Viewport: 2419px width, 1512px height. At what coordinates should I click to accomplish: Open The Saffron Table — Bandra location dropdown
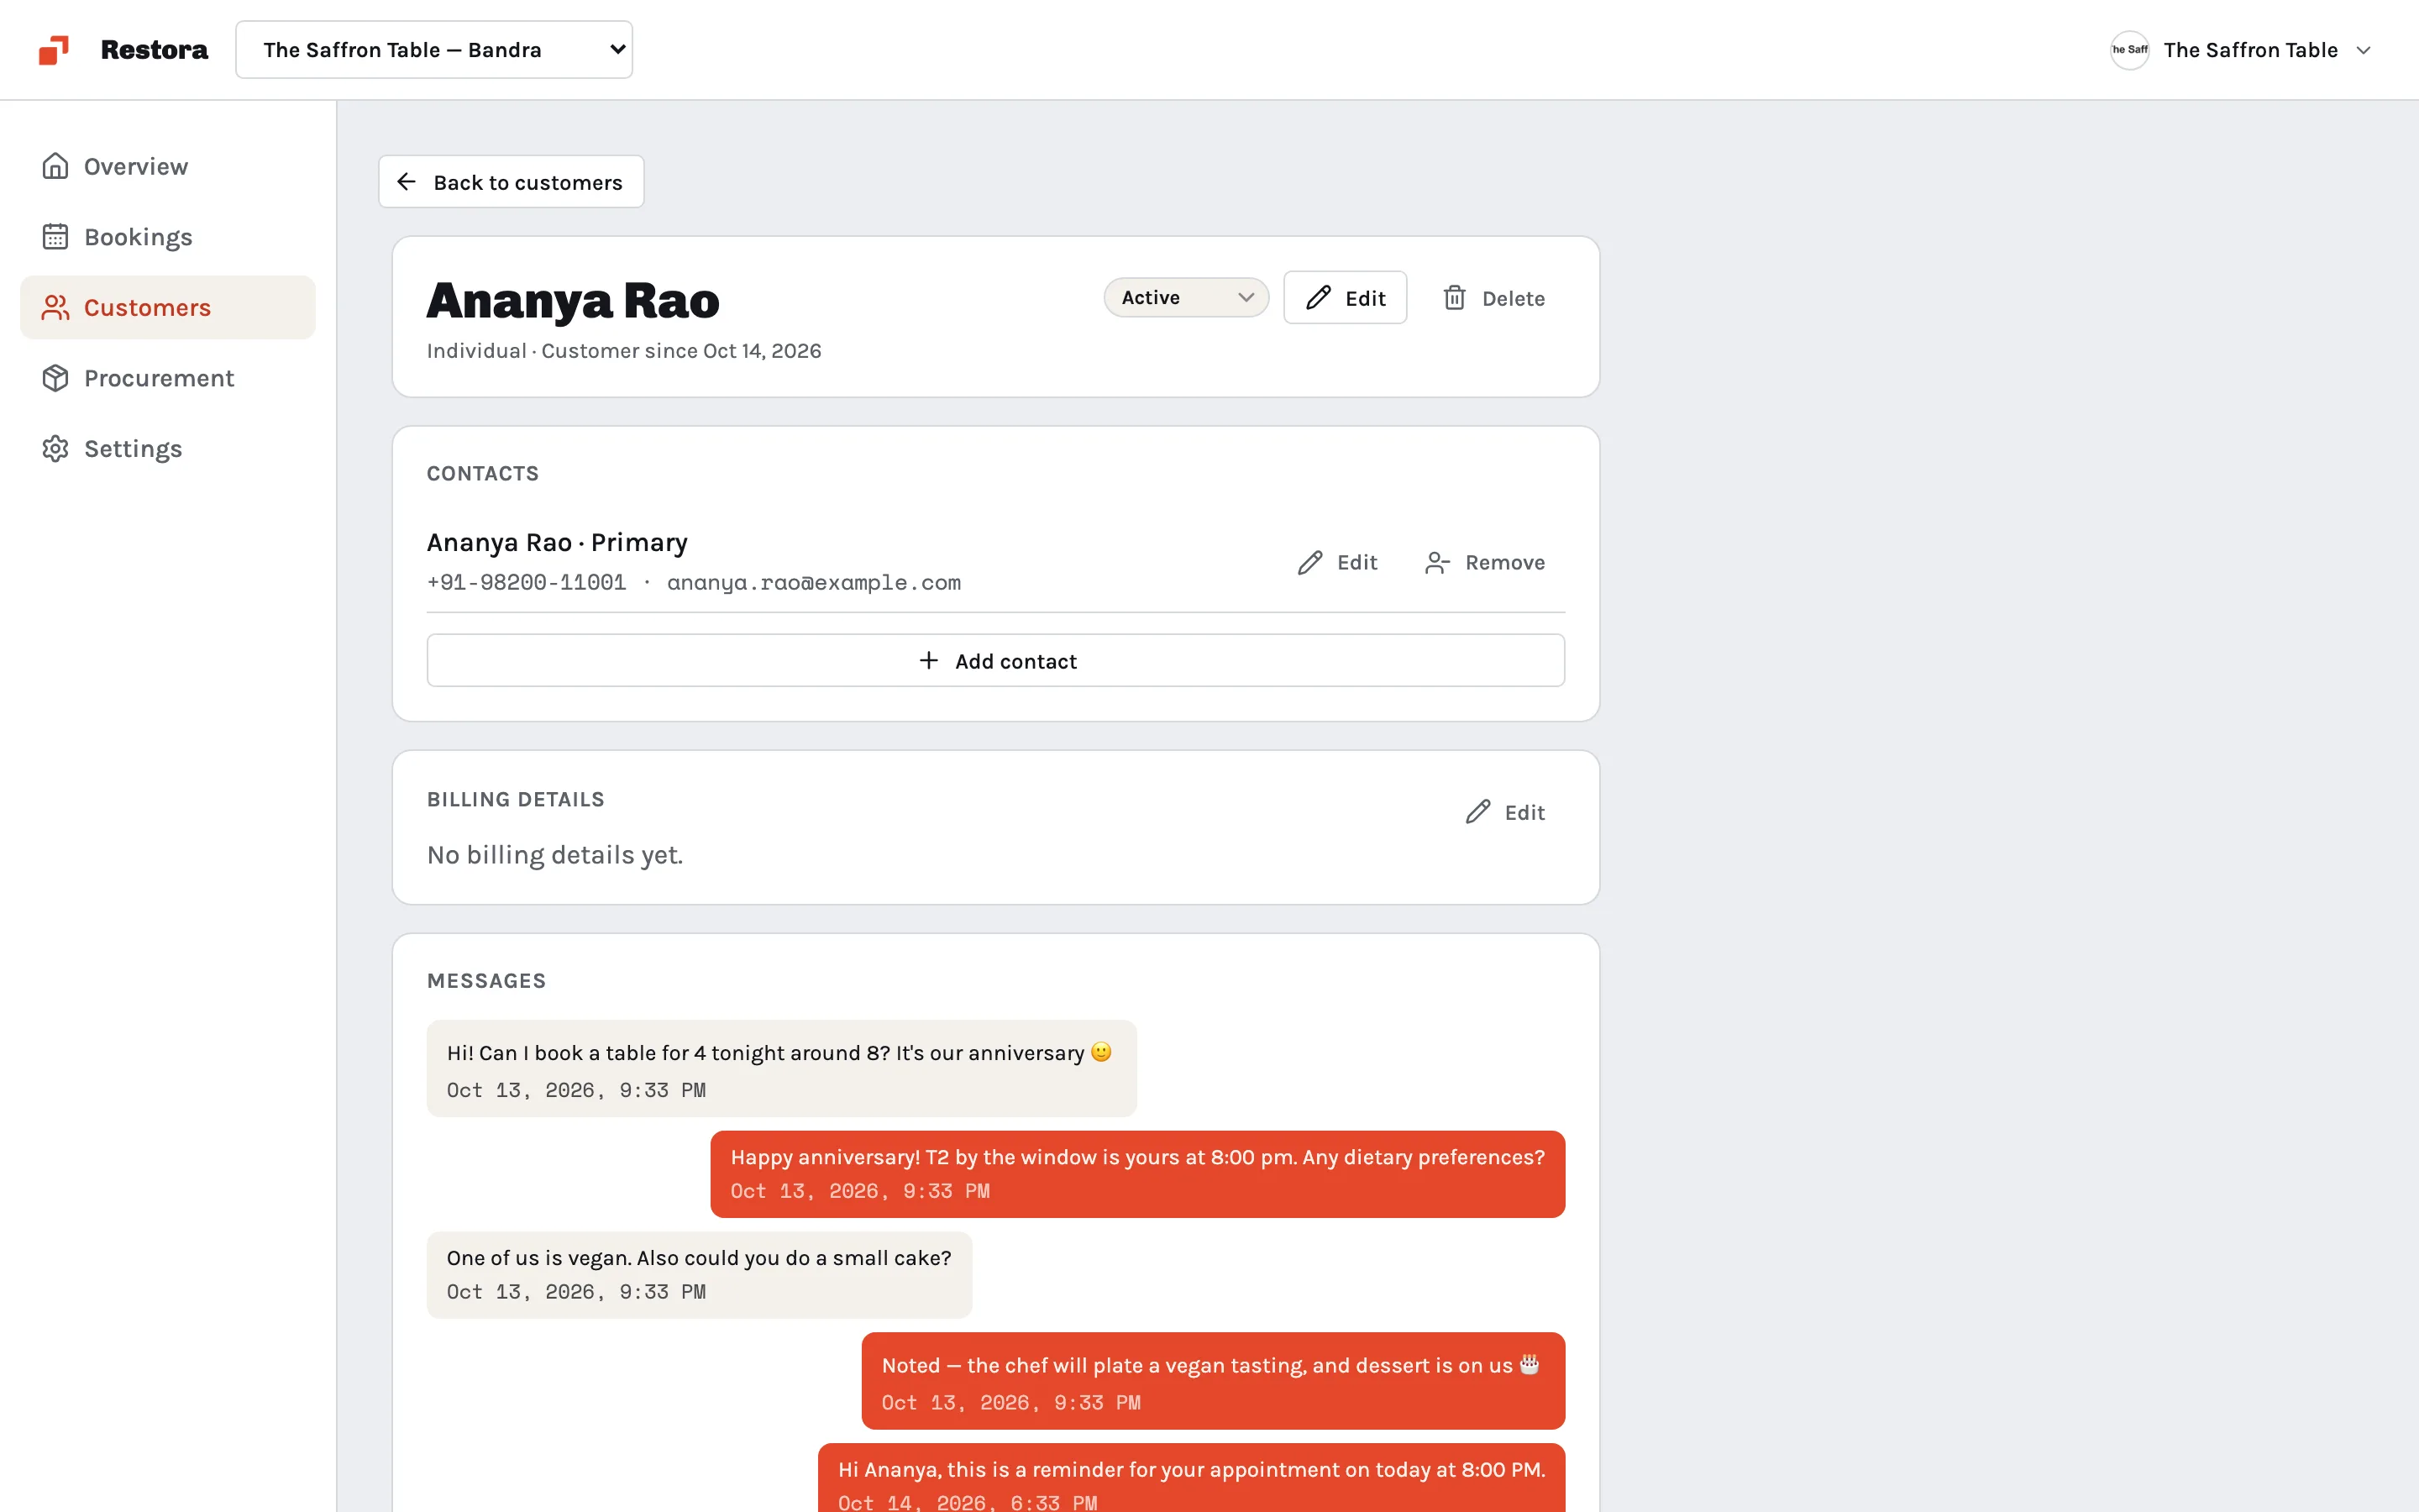433,50
